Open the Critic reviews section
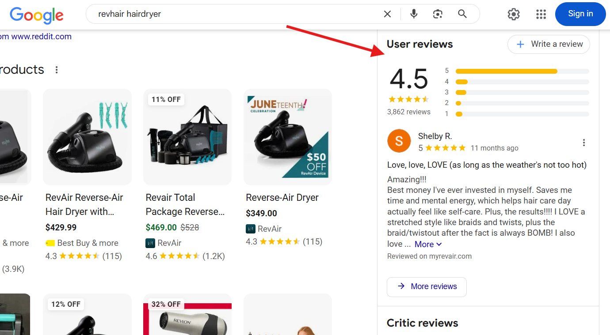The width and height of the screenshot is (610, 335). click(x=422, y=323)
